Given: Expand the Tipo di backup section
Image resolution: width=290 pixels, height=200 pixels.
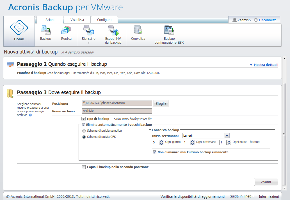Looking at the screenshot, I should pyautogui.click(x=83, y=119).
